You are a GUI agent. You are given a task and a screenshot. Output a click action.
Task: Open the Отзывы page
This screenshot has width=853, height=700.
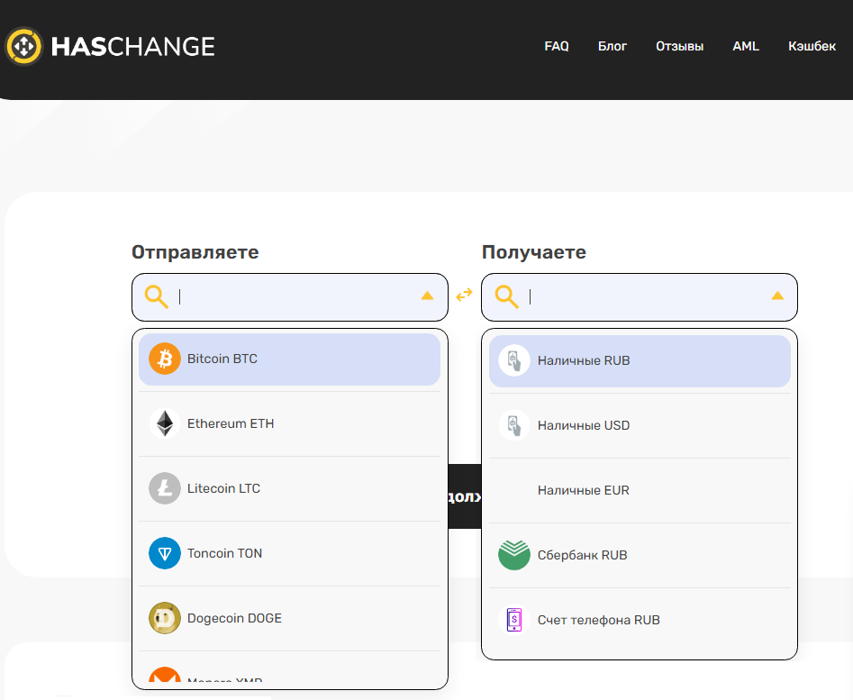tap(679, 46)
